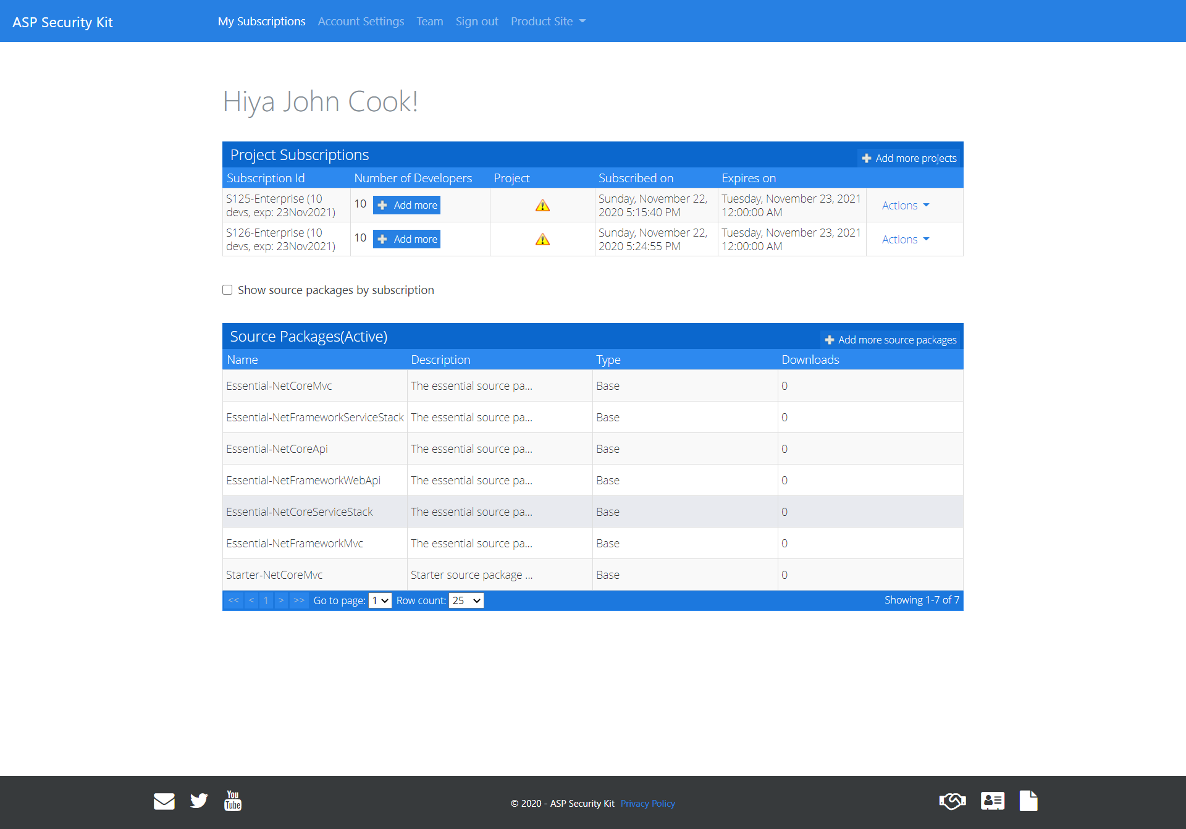Toggle Show source packages by subscription checkbox
This screenshot has width=1186, height=829.
point(227,290)
